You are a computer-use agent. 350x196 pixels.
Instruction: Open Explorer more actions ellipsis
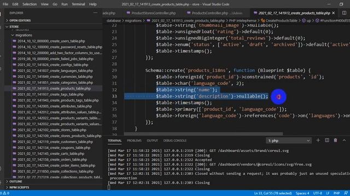pyautogui.click(x=95, y=13)
